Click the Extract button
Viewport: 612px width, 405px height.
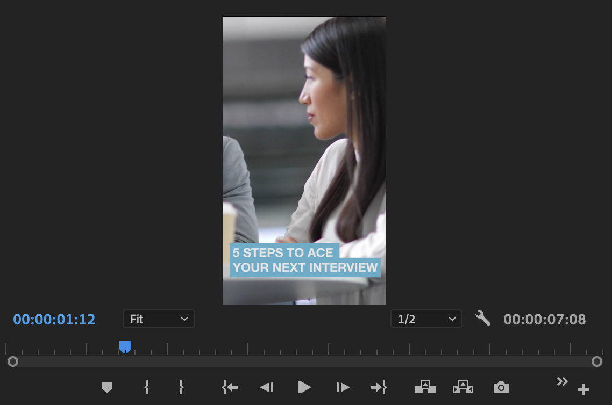point(463,387)
